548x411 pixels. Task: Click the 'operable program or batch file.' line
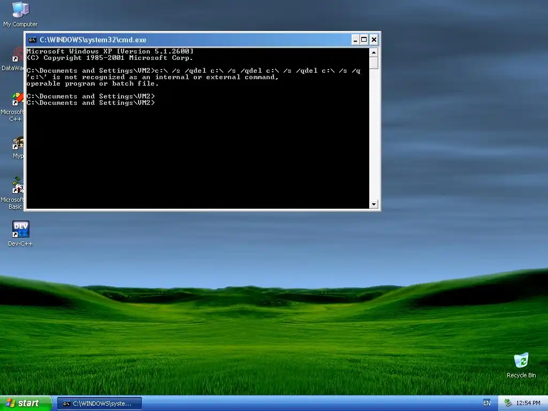click(x=93, y=83)
